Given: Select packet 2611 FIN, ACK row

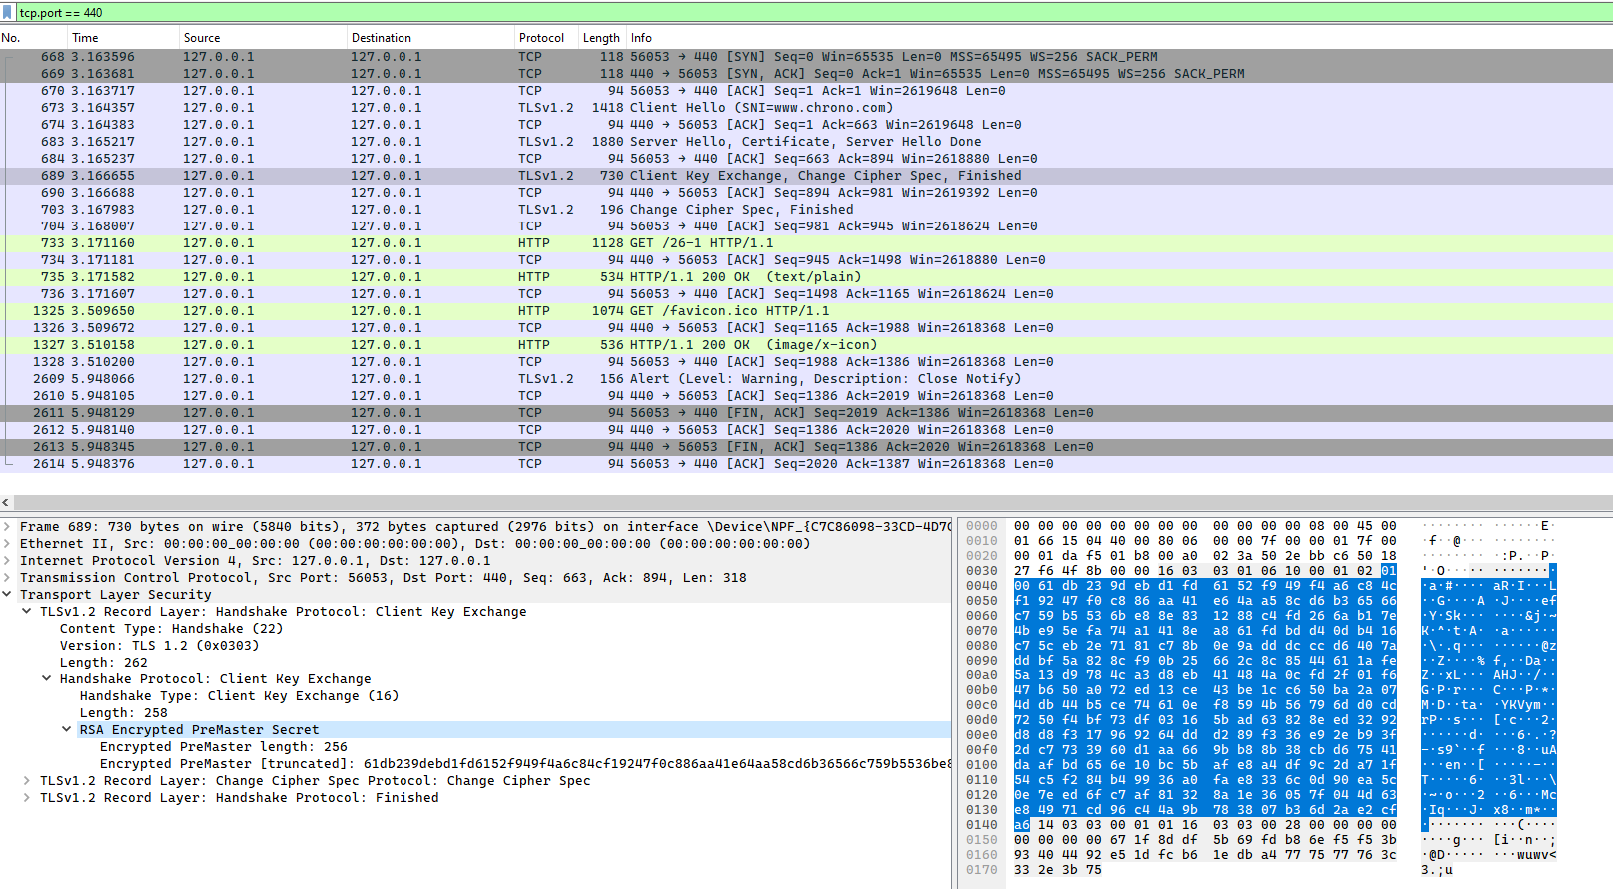Looking at the screenshot, I should tap(806, 413).
